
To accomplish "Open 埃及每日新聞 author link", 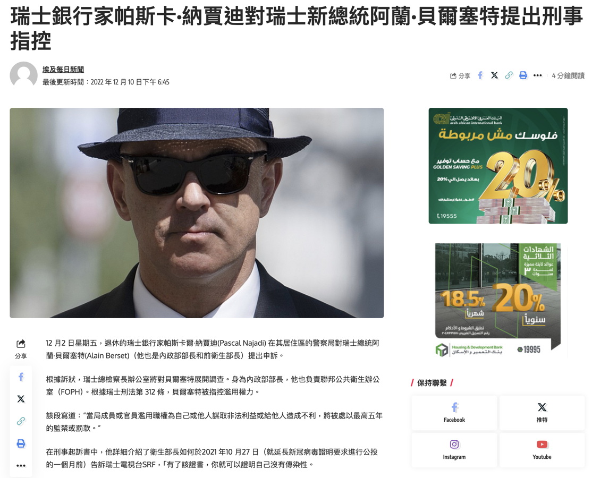I will [x=63, y=70].
